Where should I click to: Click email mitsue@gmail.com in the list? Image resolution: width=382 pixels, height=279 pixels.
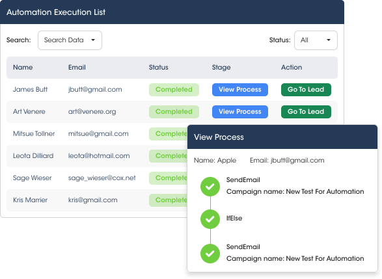click(98, 134)
